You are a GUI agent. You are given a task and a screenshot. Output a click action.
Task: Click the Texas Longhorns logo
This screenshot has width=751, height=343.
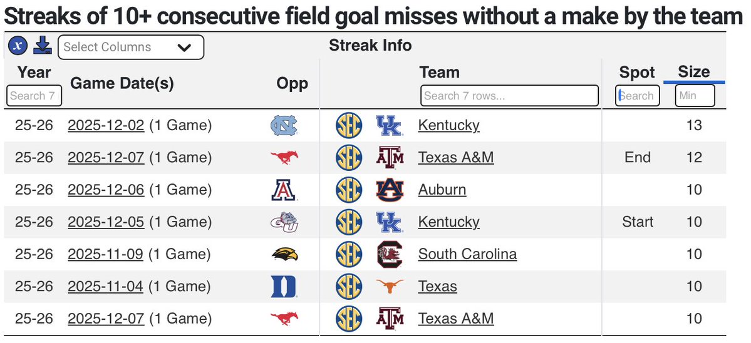coord(390,287)
